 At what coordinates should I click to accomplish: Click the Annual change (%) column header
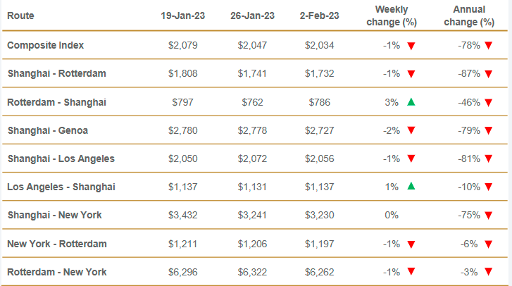466,15
